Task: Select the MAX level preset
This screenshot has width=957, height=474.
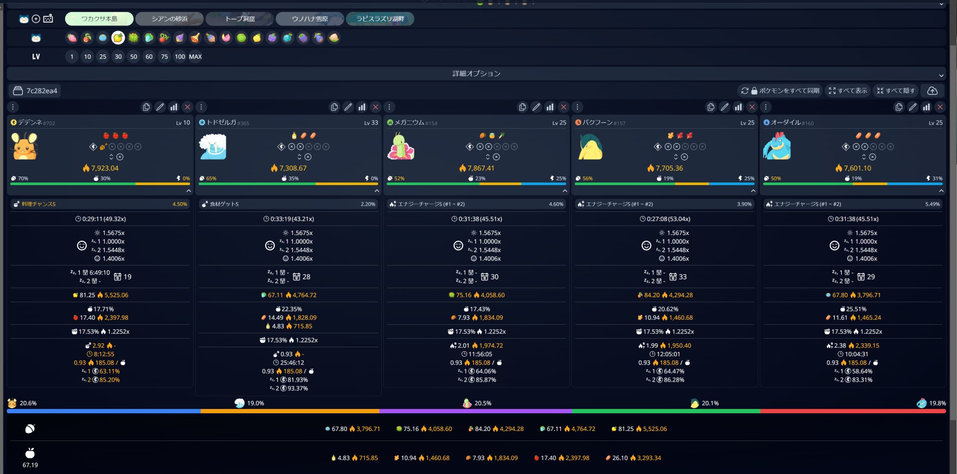Action: pos(195,56)
